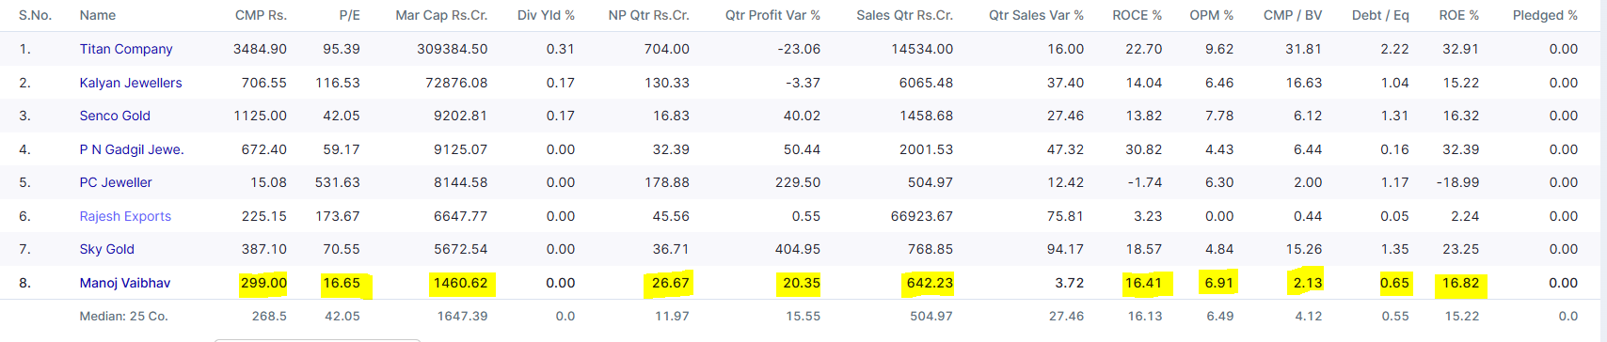Open P N Gadgil Jewe. company link

click(132, 149)
